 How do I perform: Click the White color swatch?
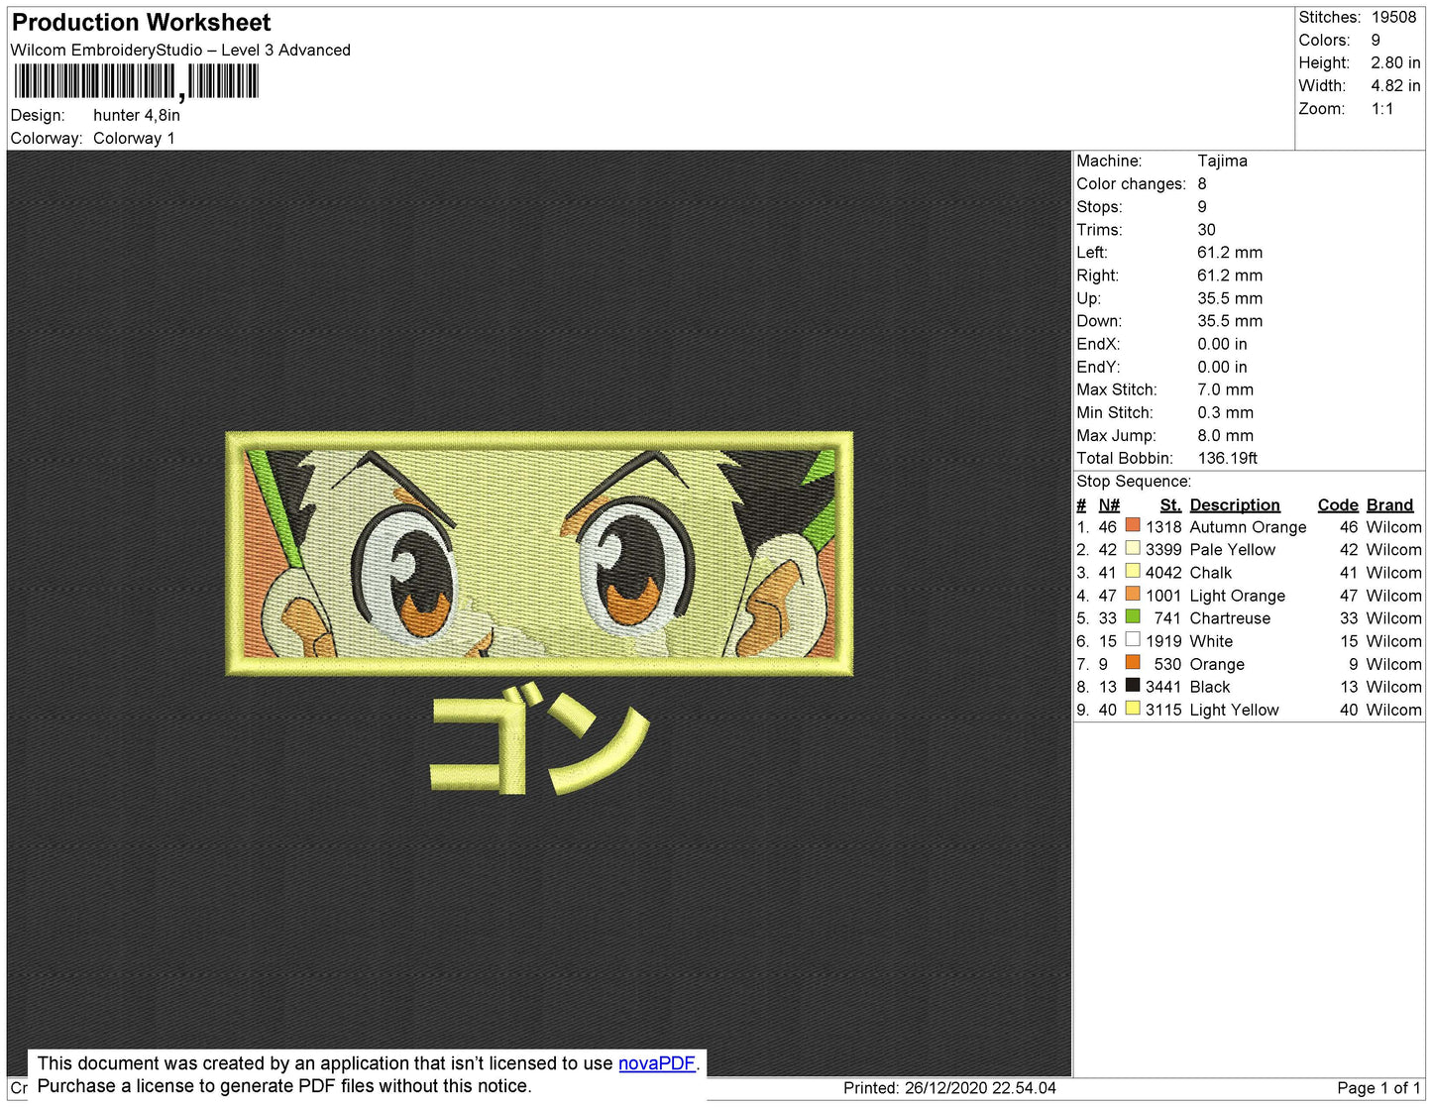coord(1133,639)
